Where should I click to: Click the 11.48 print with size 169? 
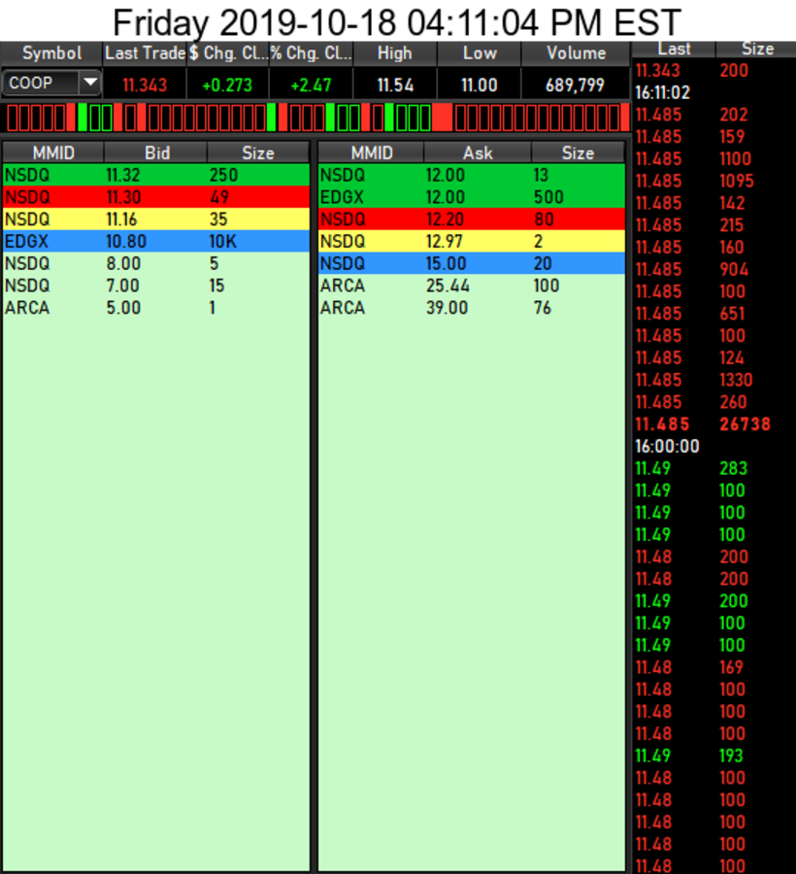pyautogui.click(x=714, y=667)
